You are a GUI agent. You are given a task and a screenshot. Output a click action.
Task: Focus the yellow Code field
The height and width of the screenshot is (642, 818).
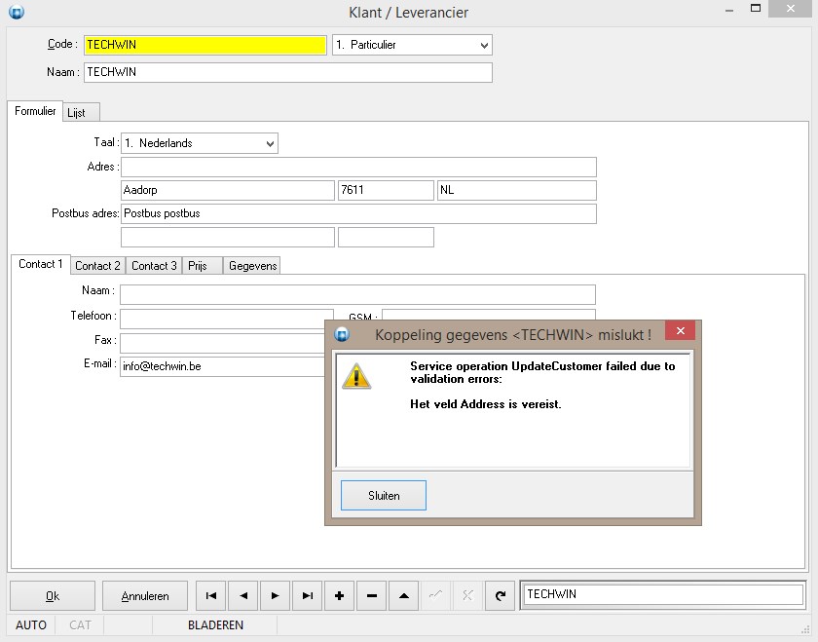(205, 45)
